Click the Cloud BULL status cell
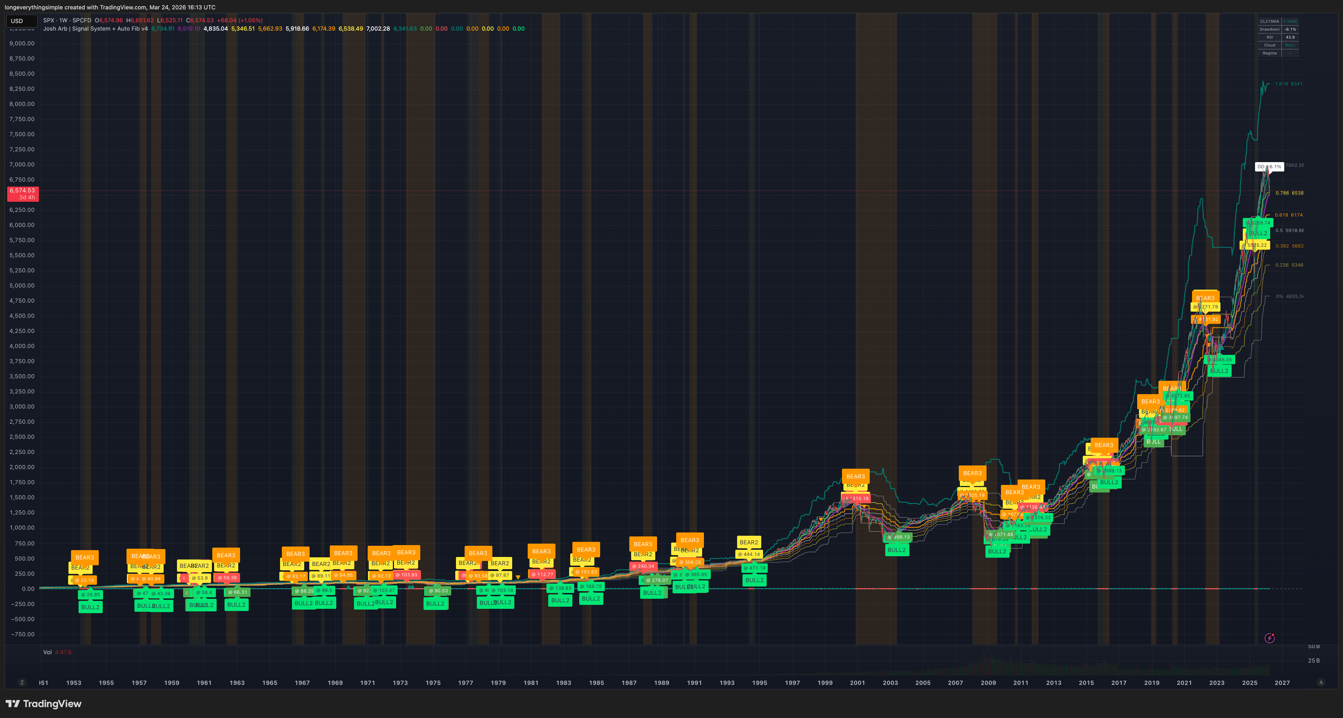 pos(1291,45)
